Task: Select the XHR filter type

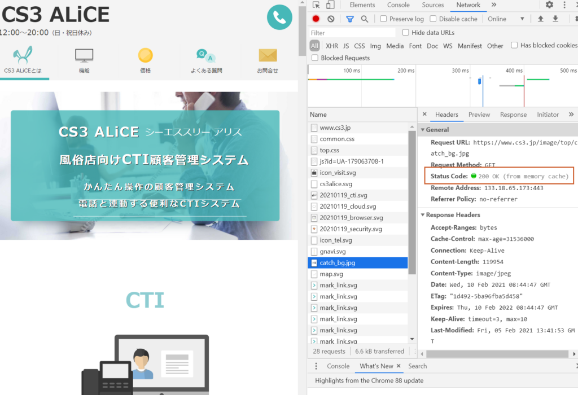Action: point(332,46)
